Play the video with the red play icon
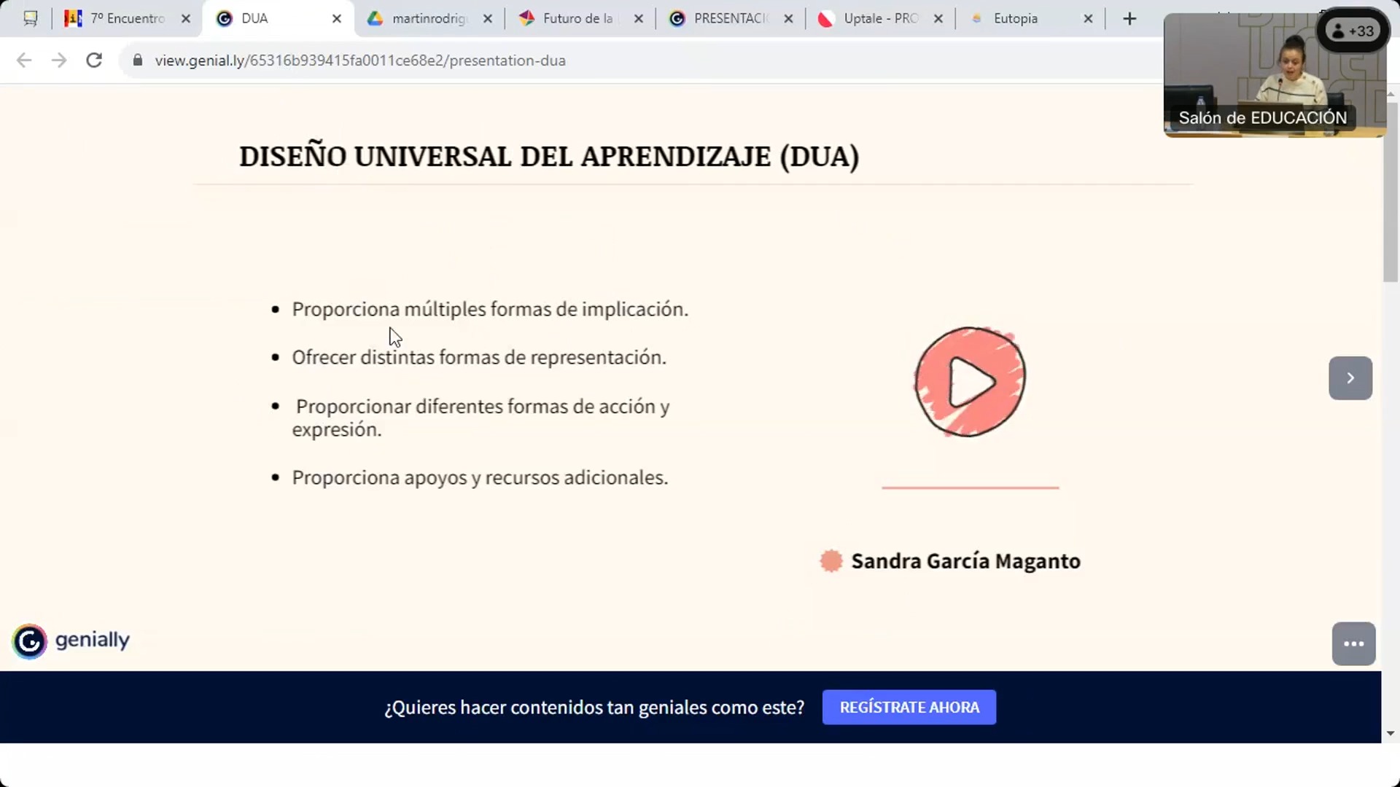Screen dimensions: 1400x787 tap(970, 381)
